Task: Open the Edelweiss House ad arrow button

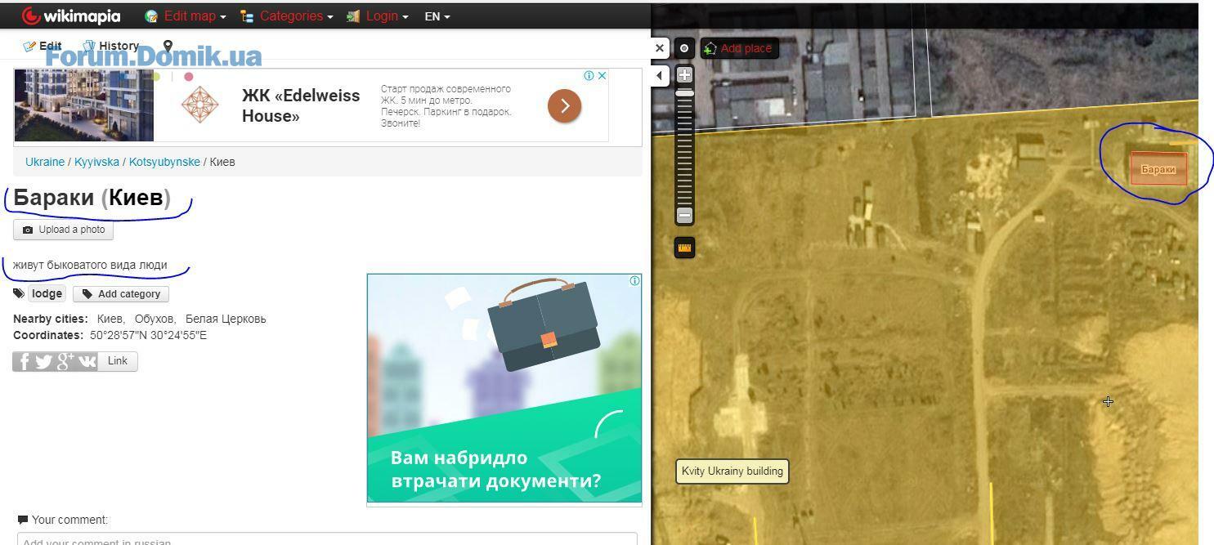Action: point(564,105)
